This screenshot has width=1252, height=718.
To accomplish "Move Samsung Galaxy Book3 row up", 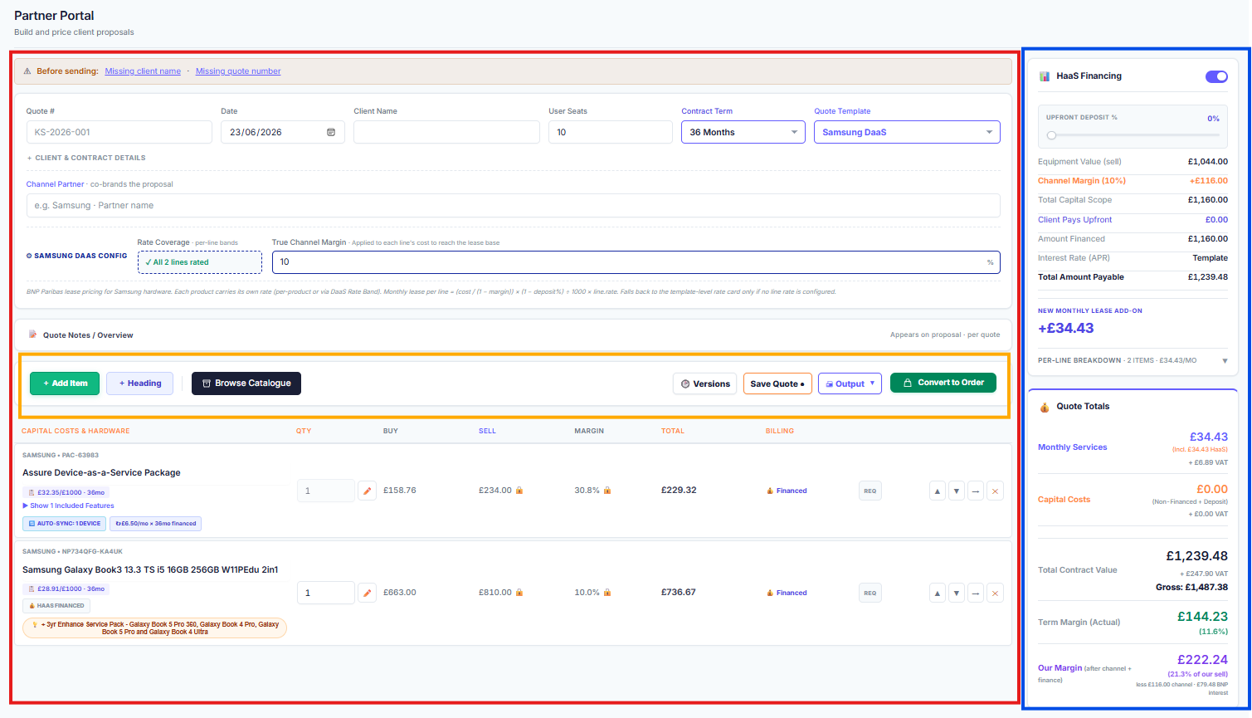I will pyautogui.click(x=938, y=593).
